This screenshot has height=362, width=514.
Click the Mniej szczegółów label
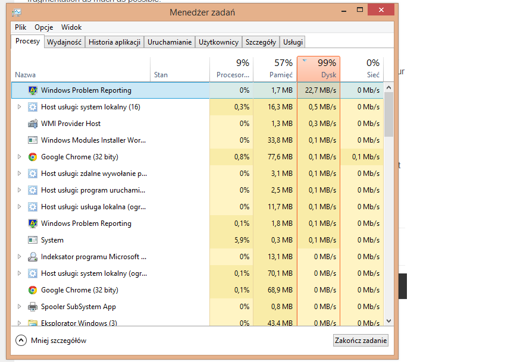pyautogui.click(x=59, y=341)
